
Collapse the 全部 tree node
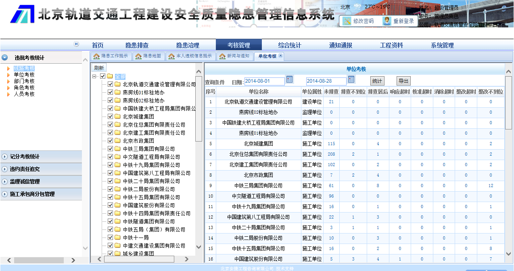click(x=95, y=76)
